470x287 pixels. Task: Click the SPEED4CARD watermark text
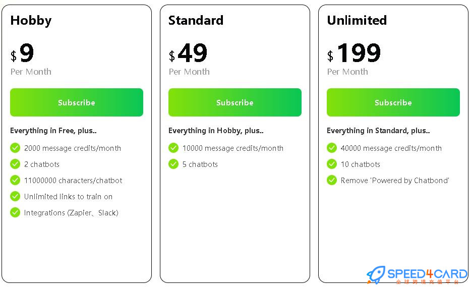[427, 274]
